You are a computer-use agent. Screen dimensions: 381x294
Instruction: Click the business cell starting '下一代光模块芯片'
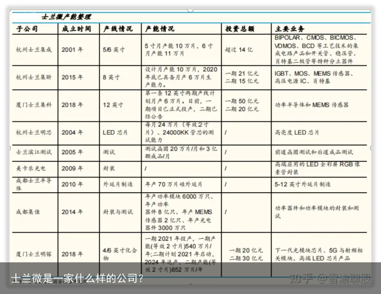(319, 254)
